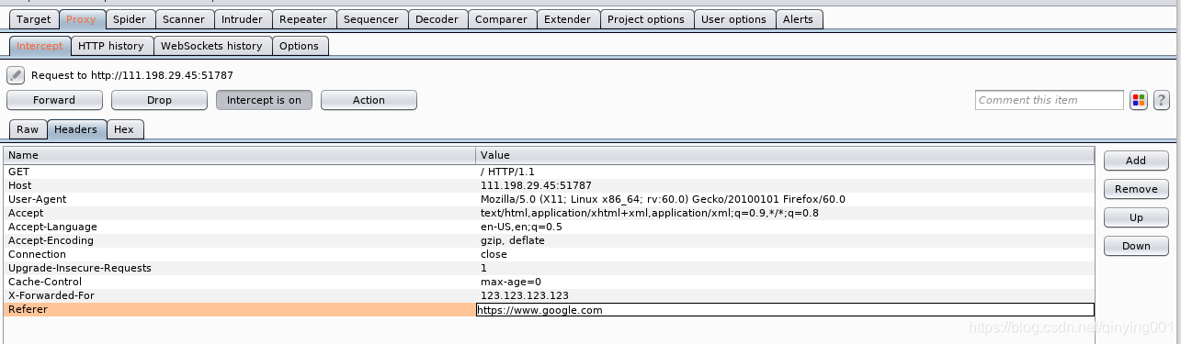
Task: Select the Accept header name
Action: tap(25, 213)
